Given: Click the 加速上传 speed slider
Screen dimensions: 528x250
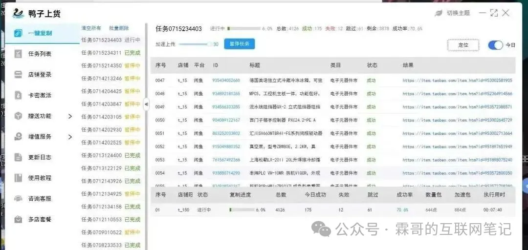Looking at the screenshot, I should coord(196,44).
